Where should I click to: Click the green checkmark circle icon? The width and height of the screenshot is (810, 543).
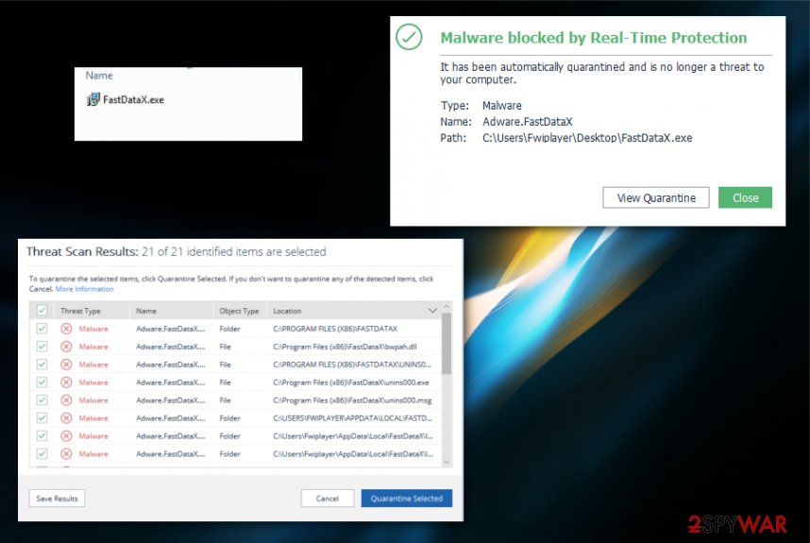[409, 37]
